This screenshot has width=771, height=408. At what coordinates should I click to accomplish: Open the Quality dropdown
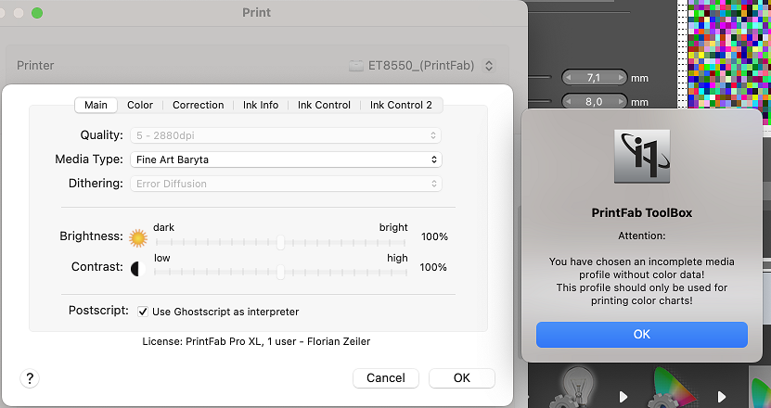286,135
